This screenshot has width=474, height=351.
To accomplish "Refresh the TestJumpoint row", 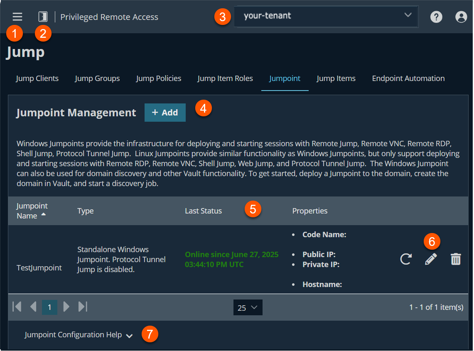I will pos(406,259).
